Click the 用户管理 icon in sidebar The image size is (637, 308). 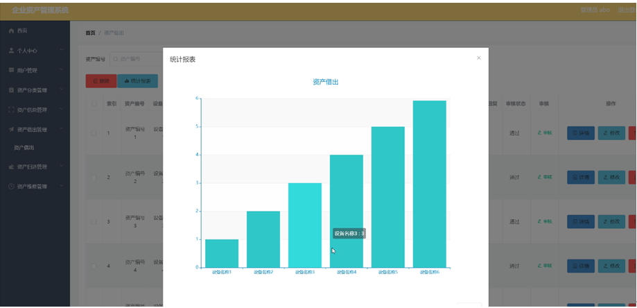point(11,70)
